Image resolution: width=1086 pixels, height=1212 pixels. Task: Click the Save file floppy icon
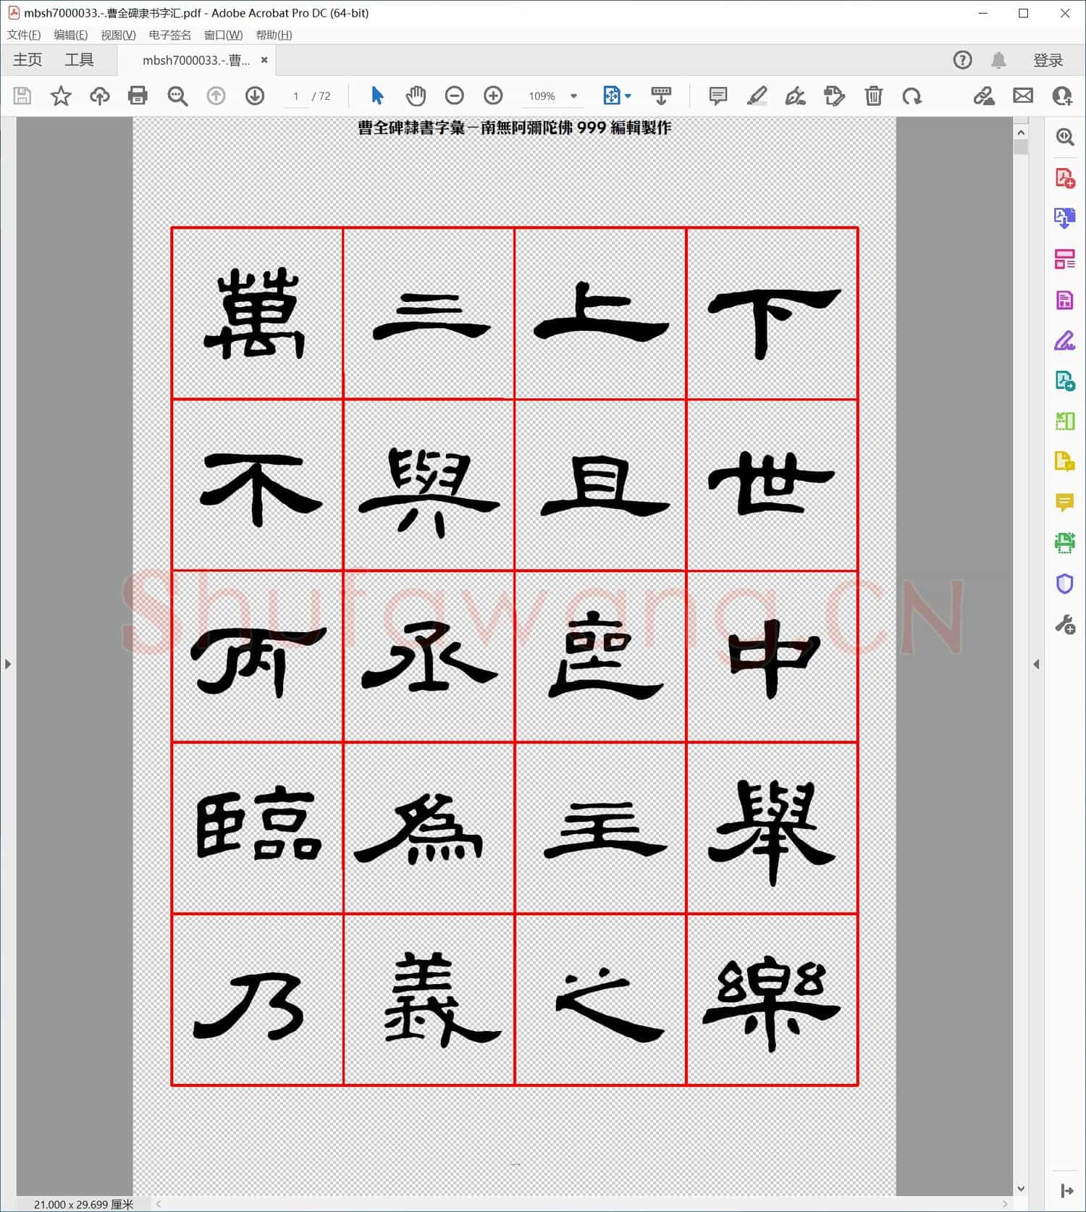(22, 96)
